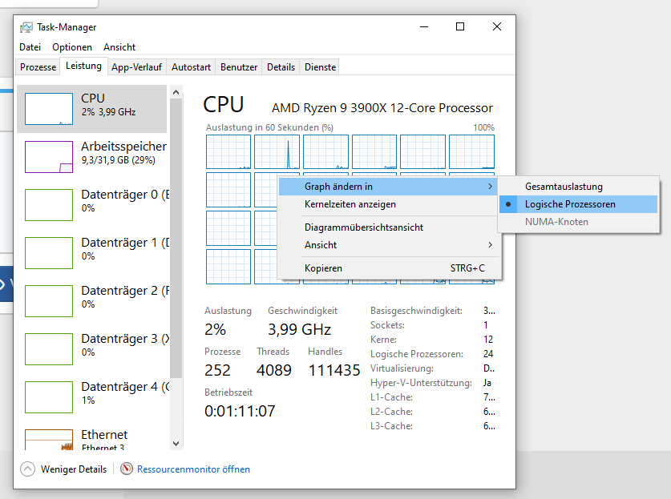The width and height of the screenshot is (671, 499).
Task: Click the Weniger Details collapse arrow icon
Action: [27, 469]
